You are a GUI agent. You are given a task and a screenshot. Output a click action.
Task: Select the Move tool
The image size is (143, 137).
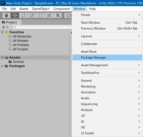tap(15, 15)
